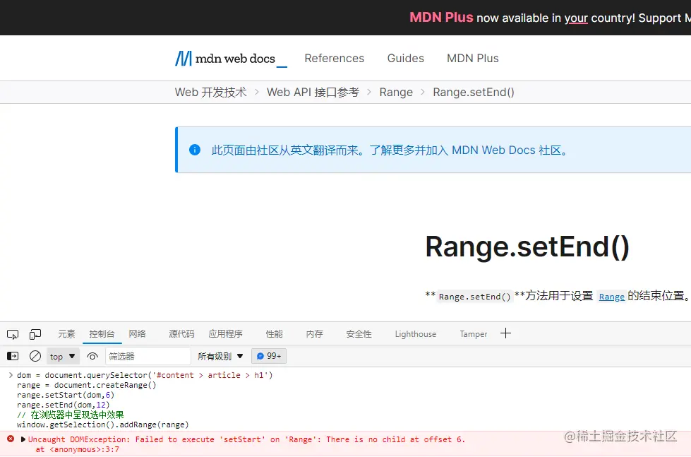
Task: Click the anonymous:3:7 stack trace line
Action: point(77,449)
